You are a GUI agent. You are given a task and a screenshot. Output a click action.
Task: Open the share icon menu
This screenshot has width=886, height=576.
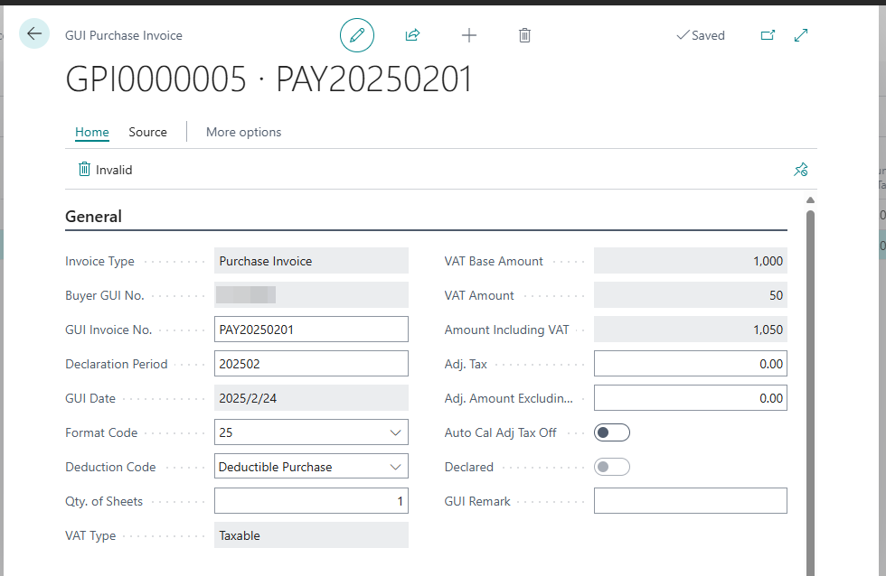(412, 35)
